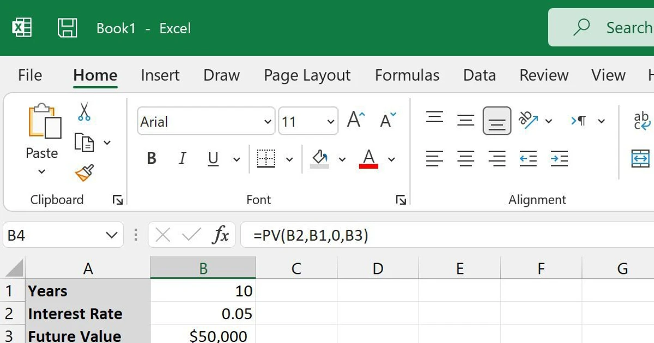Apply the red font color swatch
The image size is (654, 343).
coord(369,159)
